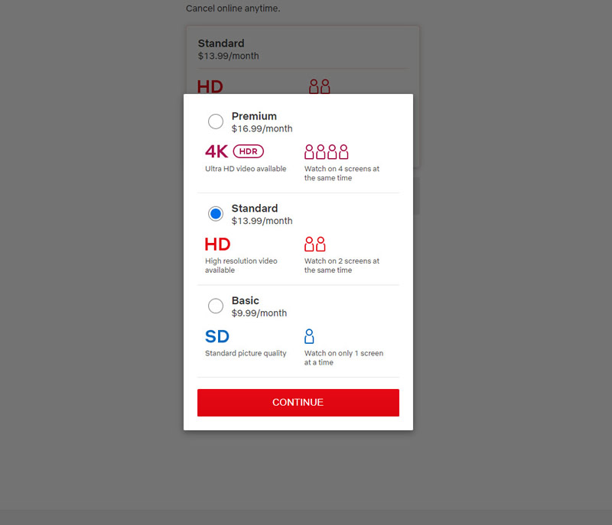Select the Basic plan radio button
The height and width of the screenshot is (525, 612).
(215, 306)
